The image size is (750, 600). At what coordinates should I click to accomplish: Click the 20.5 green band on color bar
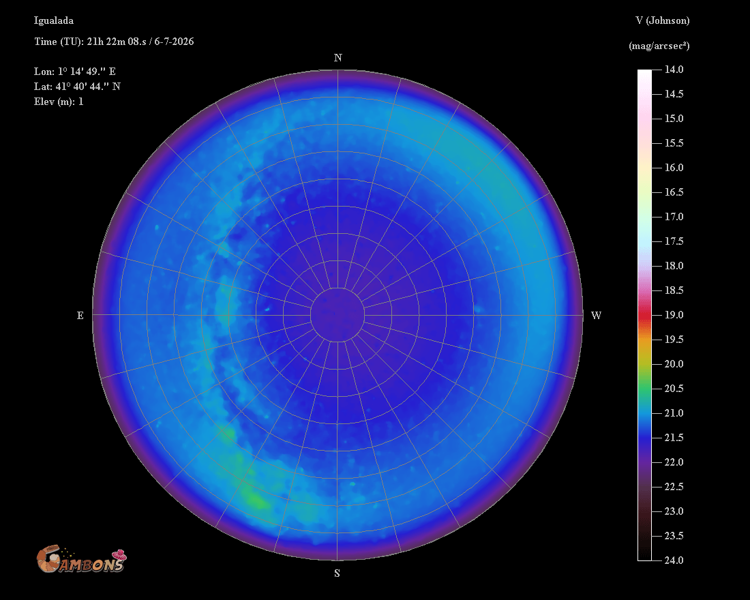(x=644, y=389)
